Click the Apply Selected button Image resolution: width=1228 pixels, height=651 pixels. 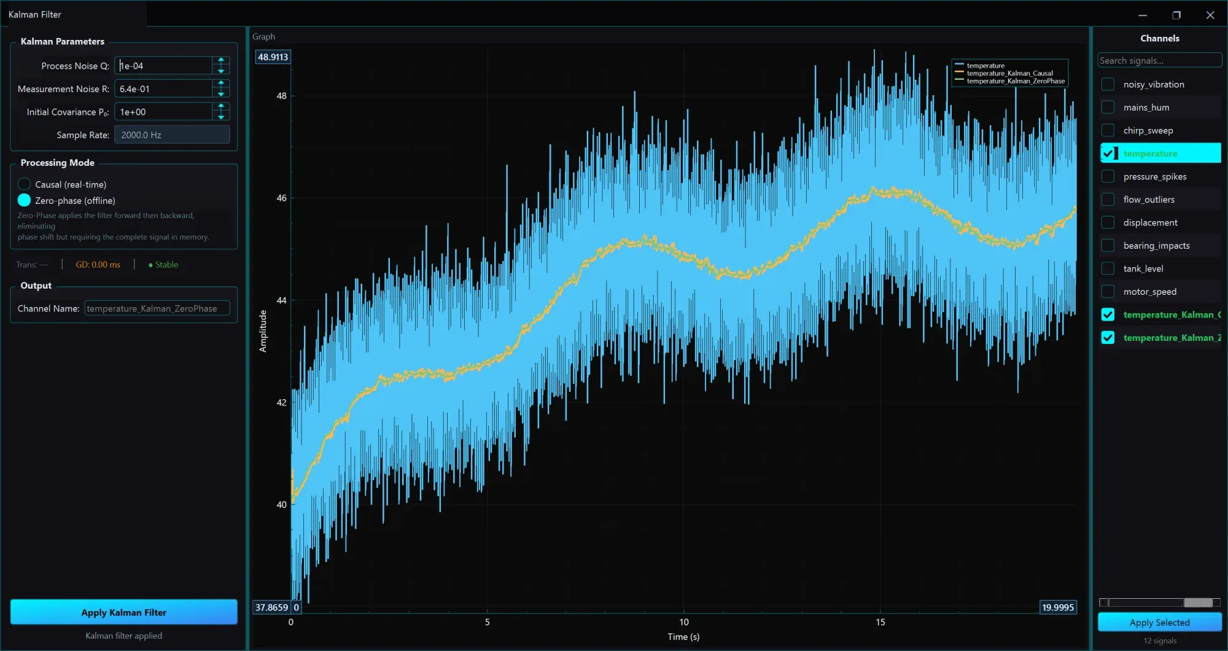[1159, 622]
